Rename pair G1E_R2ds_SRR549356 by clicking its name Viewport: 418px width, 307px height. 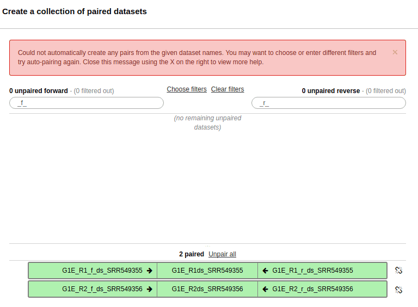tap(207, 289)
